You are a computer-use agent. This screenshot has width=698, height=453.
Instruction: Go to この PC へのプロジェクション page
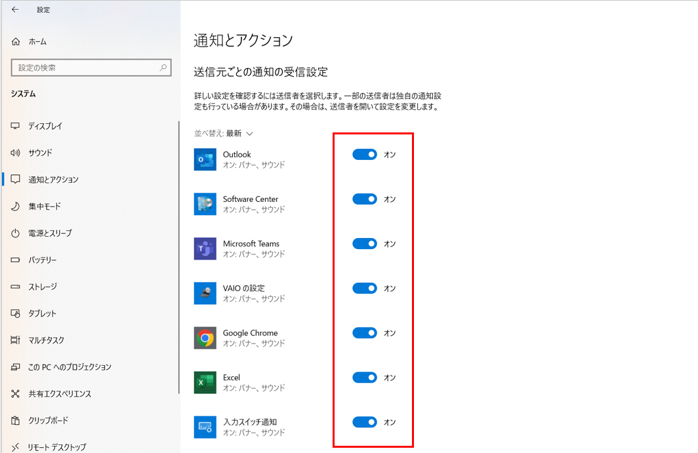[x=70, y=366]
